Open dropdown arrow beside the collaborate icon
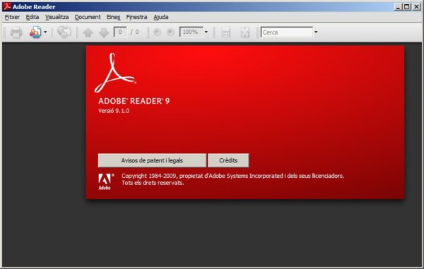This screenshot has width=424, height=269. point(45,32)
